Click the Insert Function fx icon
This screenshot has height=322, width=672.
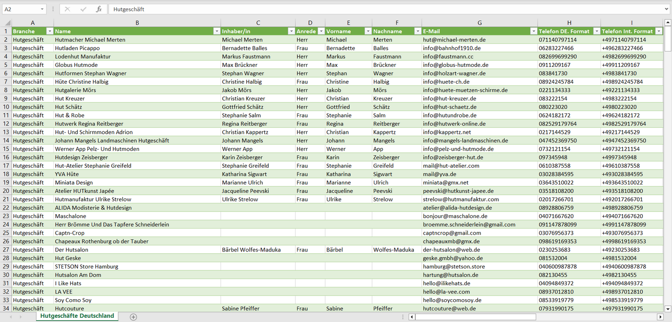coord(99,9)
